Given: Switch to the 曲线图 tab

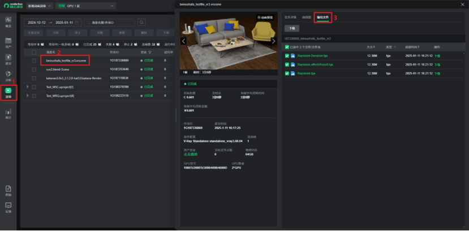Looking at the screenshot, I should point(307,18).
